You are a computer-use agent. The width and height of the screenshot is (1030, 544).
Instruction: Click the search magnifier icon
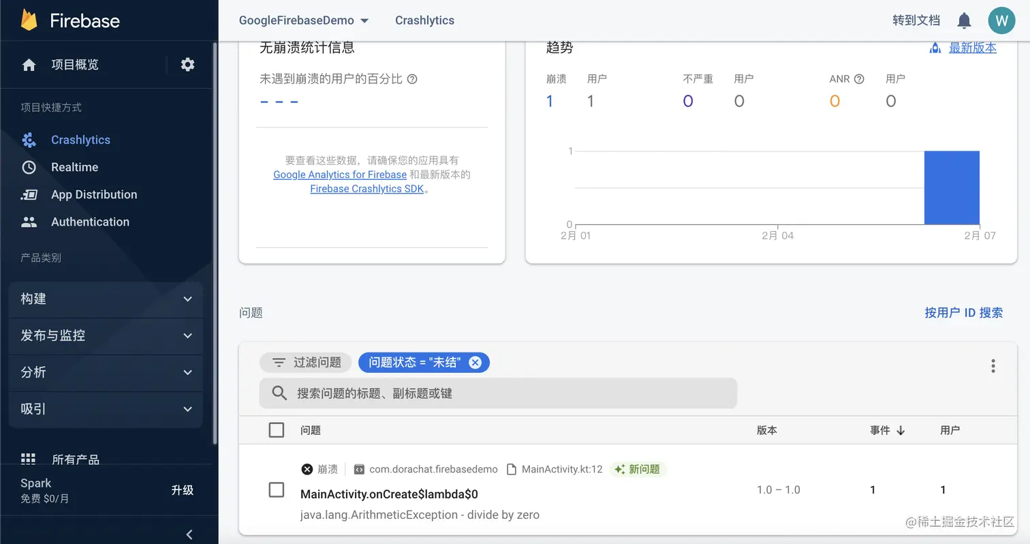[x=279, y=393]
